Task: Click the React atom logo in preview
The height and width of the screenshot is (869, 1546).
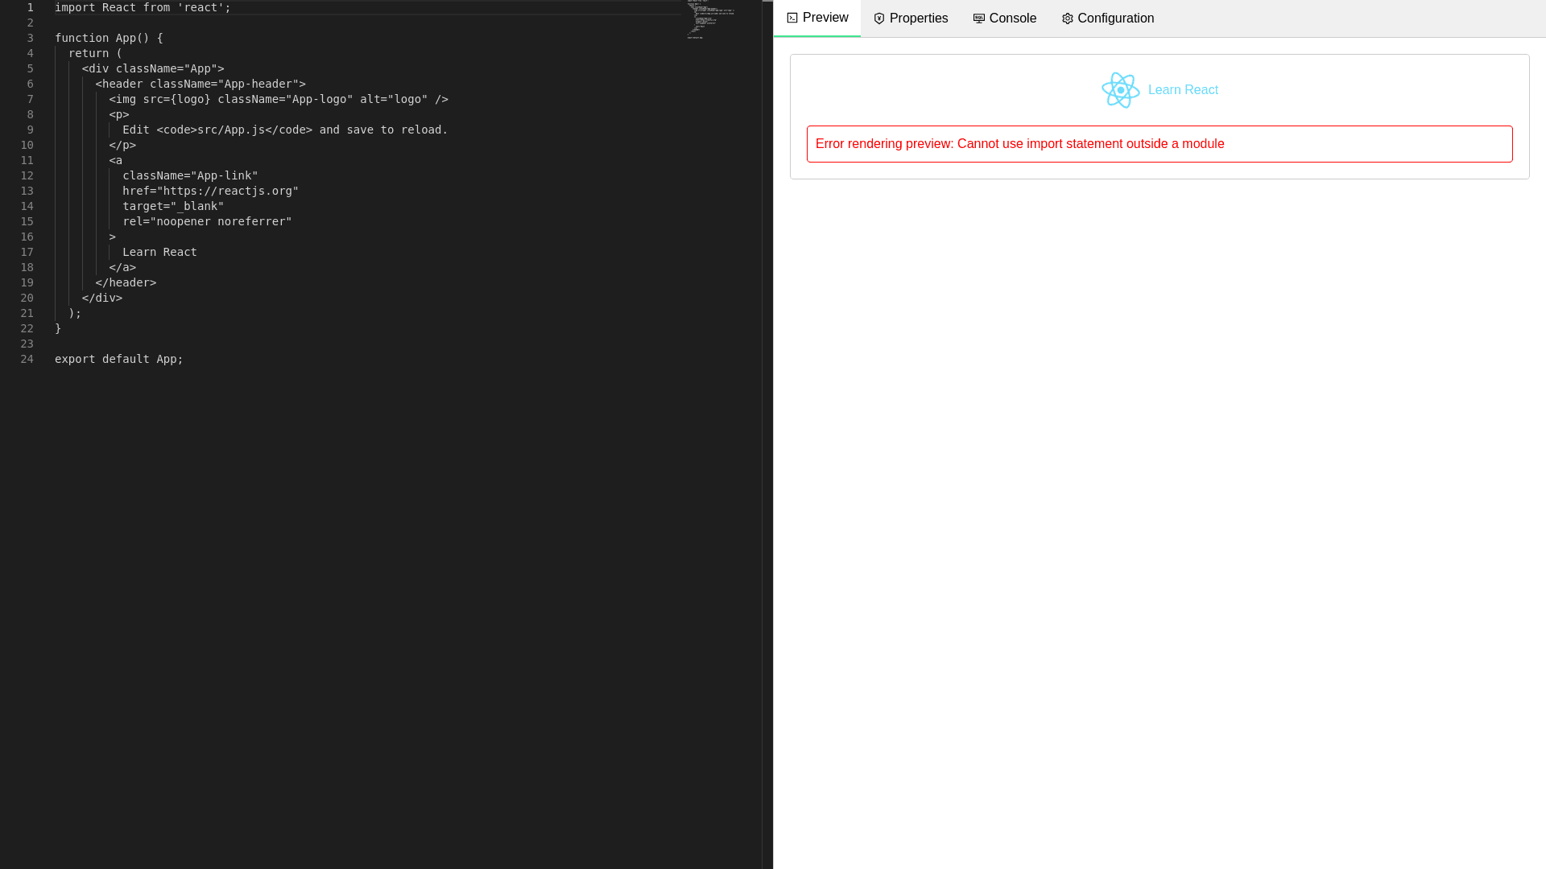Action: [1120, 90]
